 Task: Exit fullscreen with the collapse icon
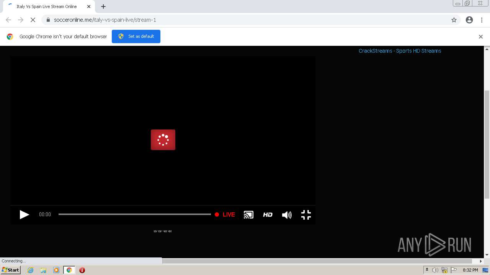click(x=306, y=215)
